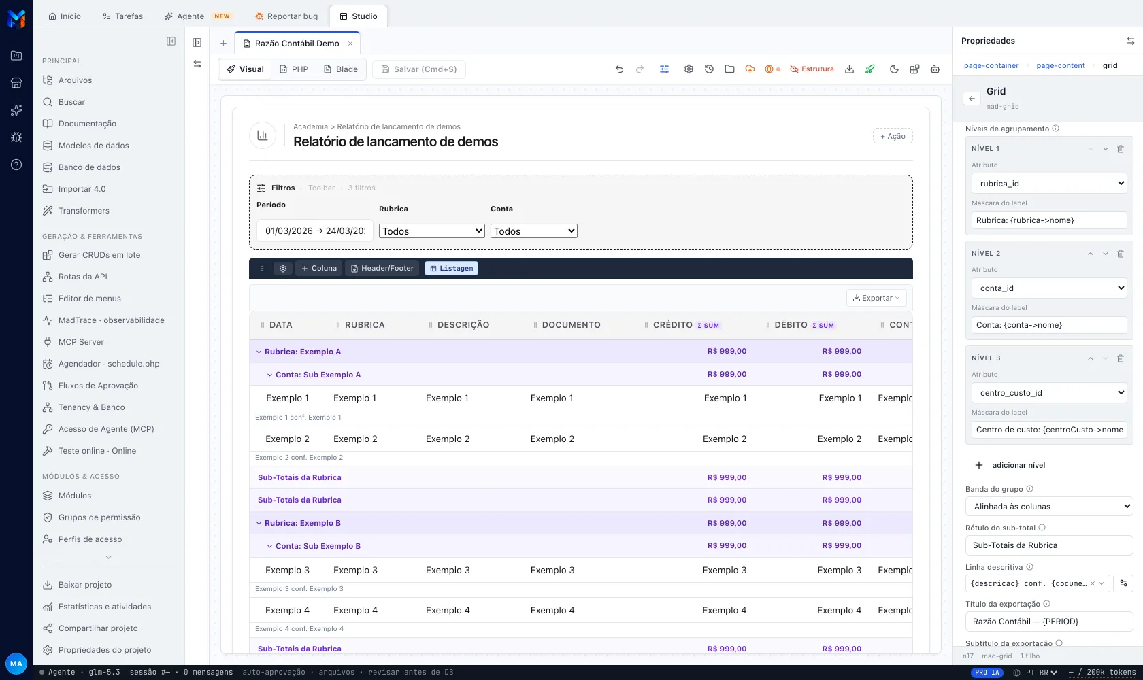Click the Rótulo do sub-total input field
Image resolution: width=1143 pixels, height=680 pixels.
click(x=1049, y=545)
